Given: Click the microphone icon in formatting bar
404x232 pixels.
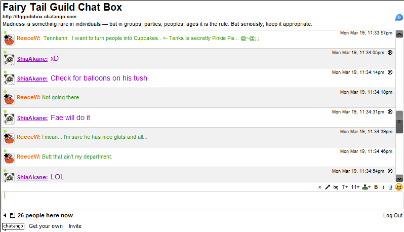Looking at the screenshot, I should pos(328,187).
